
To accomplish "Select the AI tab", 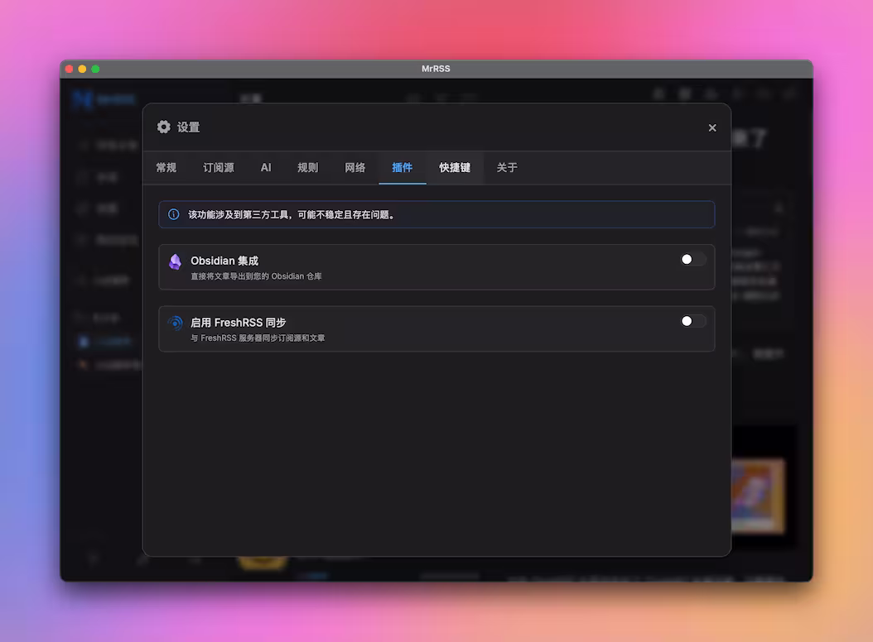I will 266,167.
